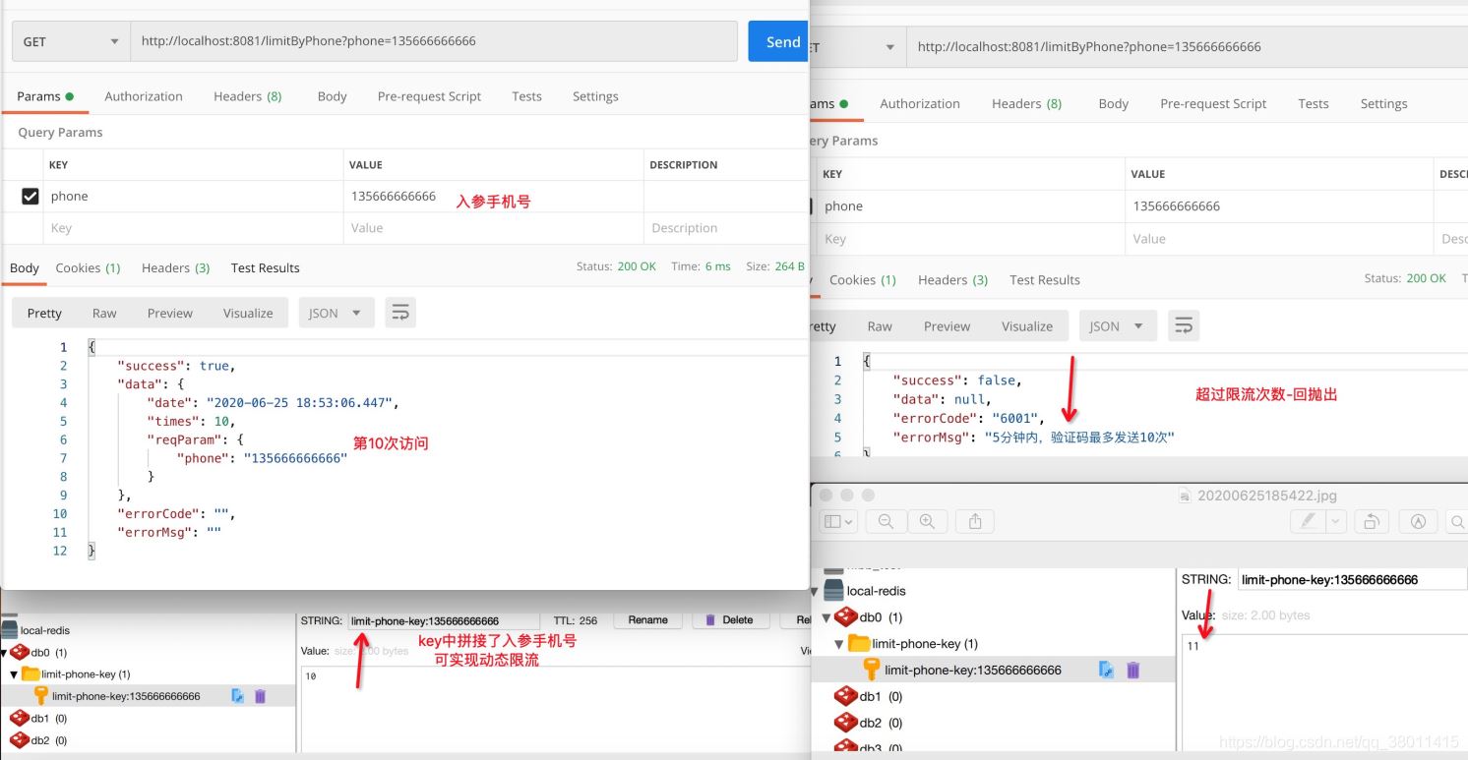Send the request in left Postman
Screen dimensions: 1468x760
[778, 41]
